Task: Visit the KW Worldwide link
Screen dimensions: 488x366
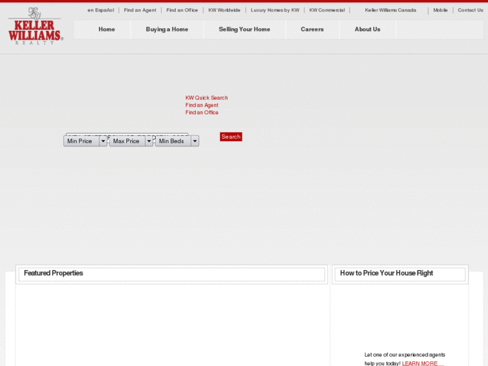Action: click(224, 10)
